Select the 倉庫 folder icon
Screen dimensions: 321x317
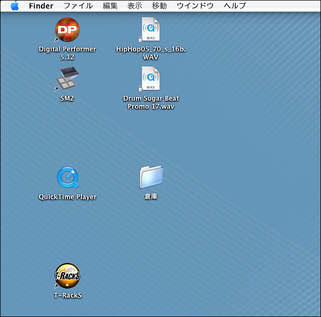click(x=151, y=177)
